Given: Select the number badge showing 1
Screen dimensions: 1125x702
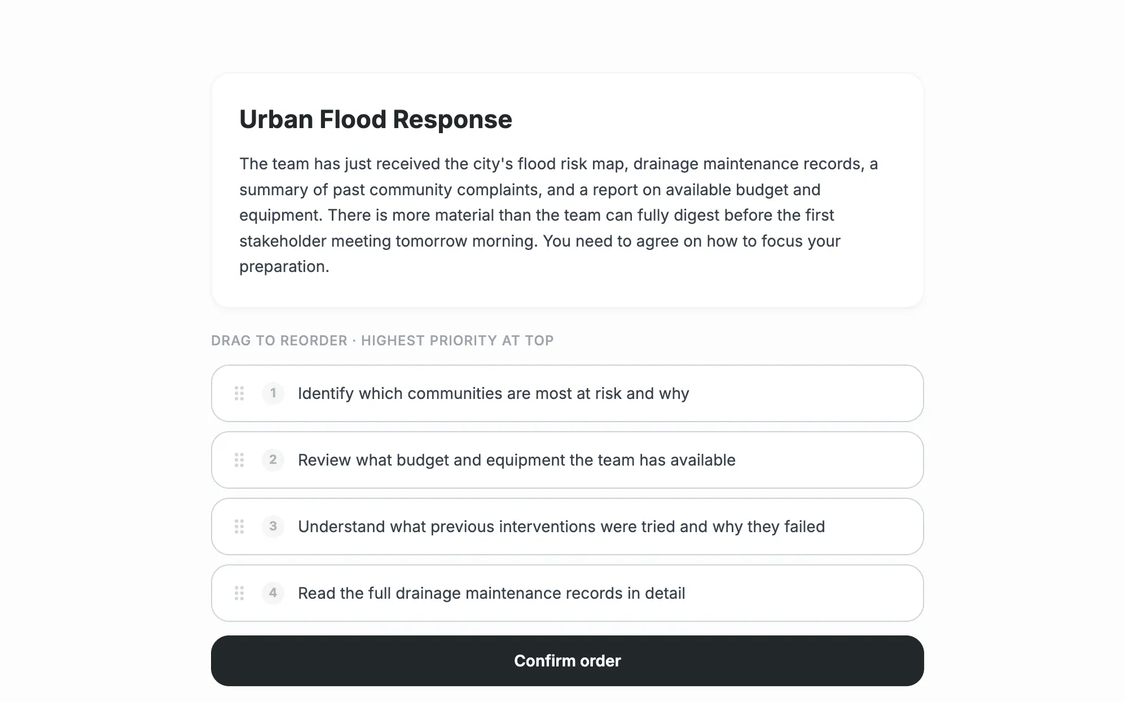Looking at the screenshot, I should pos(273,393).
